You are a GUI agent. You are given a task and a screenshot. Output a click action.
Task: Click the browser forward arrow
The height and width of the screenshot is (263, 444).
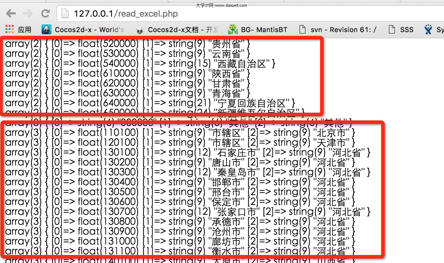(x=28, y=14)
